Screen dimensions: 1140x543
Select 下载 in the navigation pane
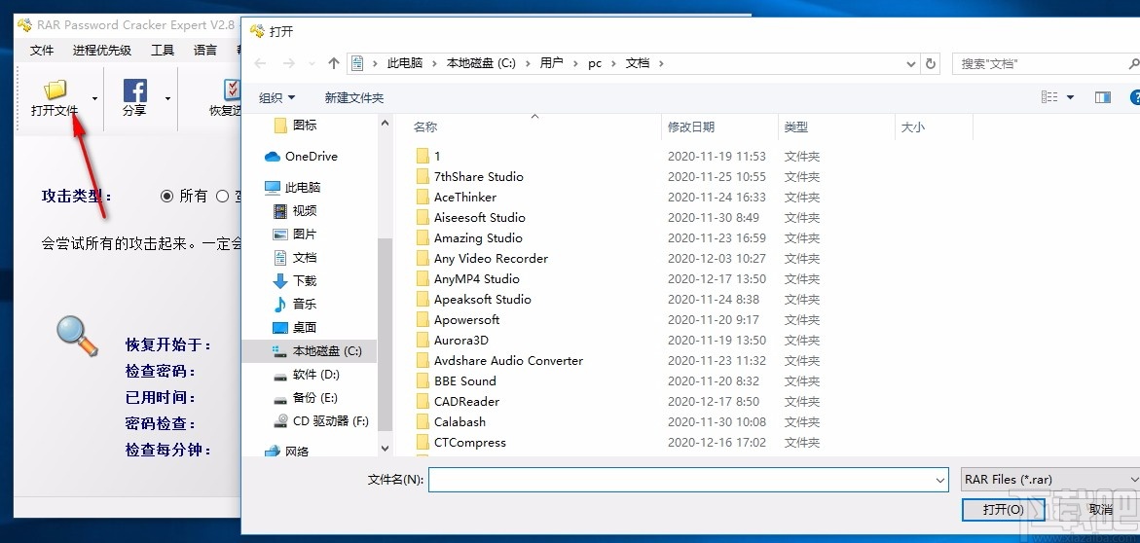point(294,280)
